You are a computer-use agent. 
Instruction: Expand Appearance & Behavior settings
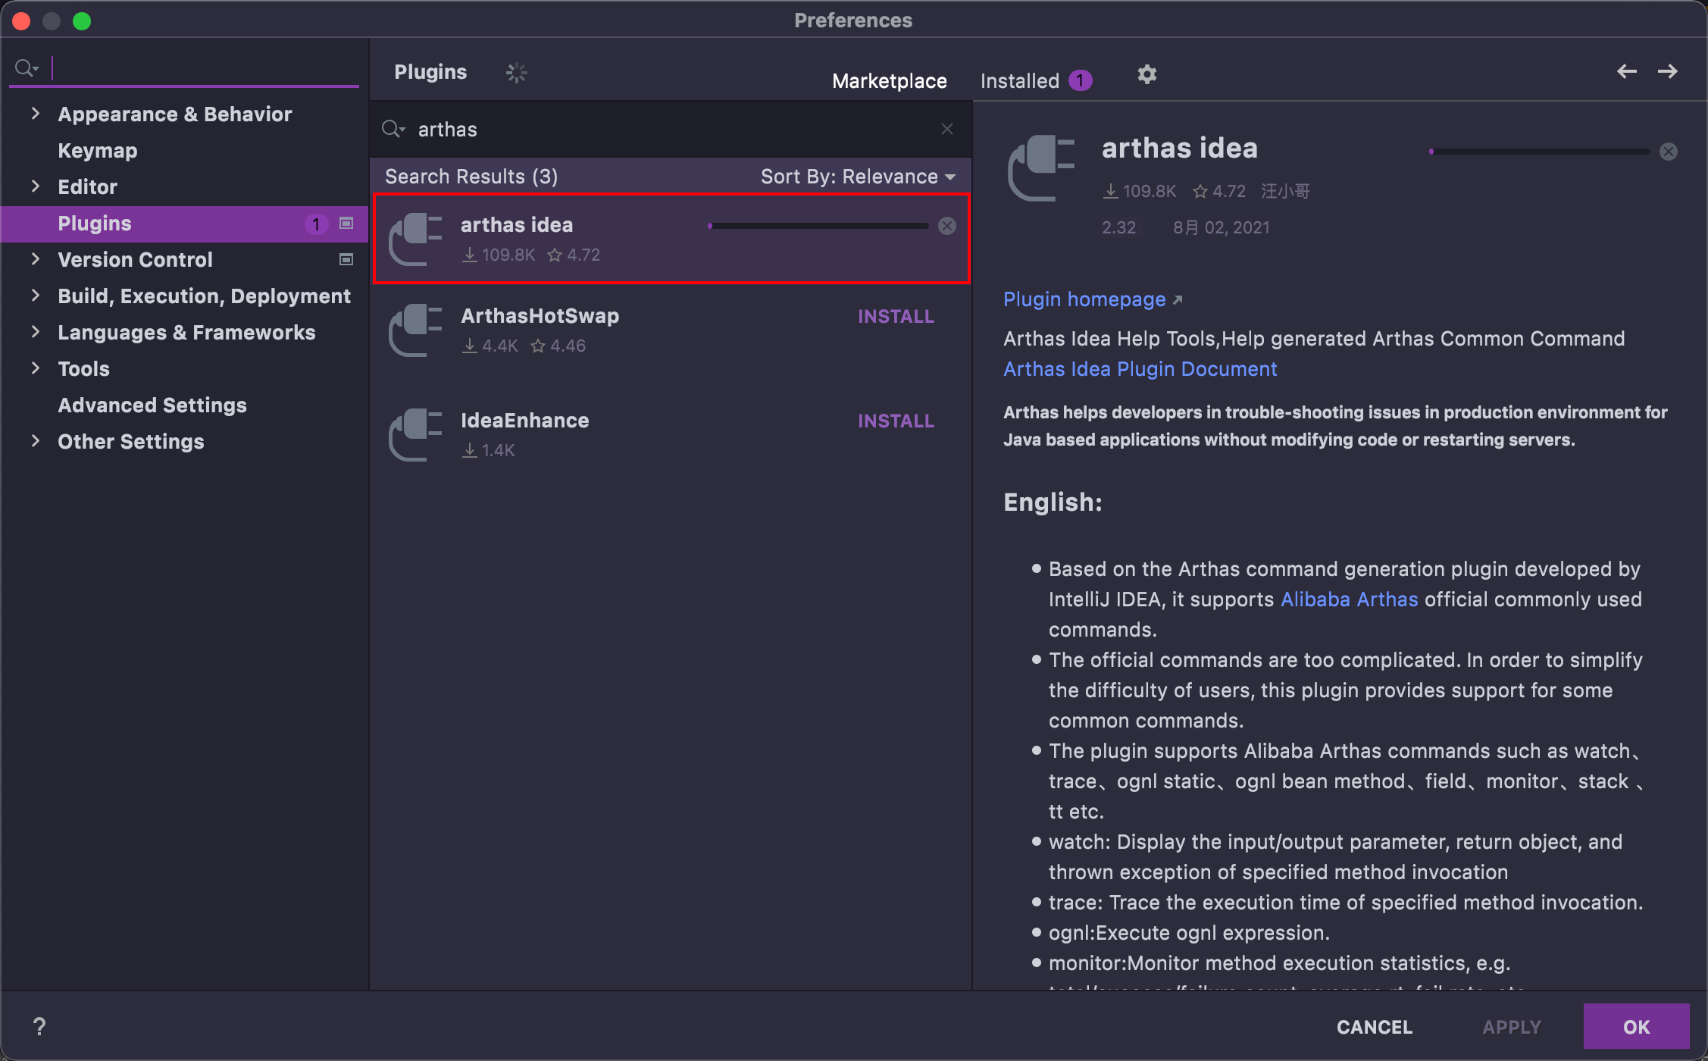click(x=35, y=114)
